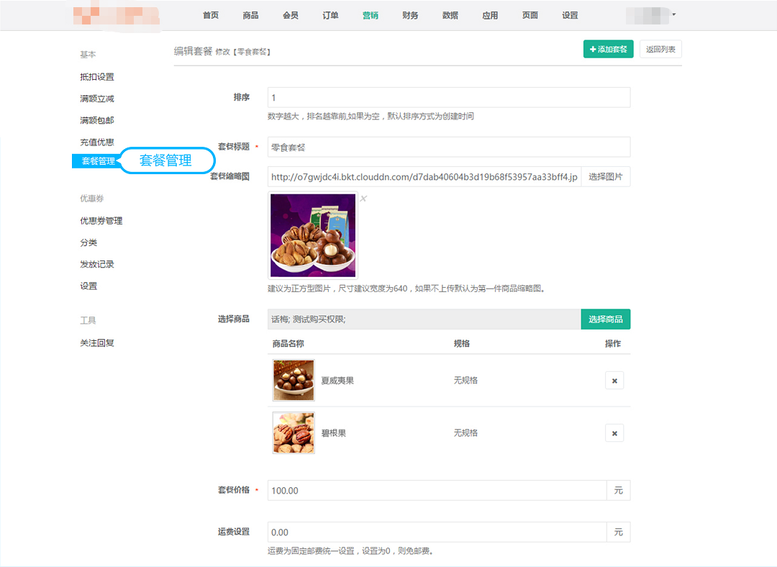Open 财务 in the top navigation
The height and width of the screenshot is (567, 777).
point(410,15)
